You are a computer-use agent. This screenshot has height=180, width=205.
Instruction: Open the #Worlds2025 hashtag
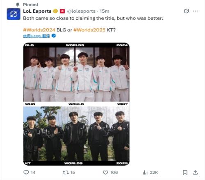[x=89, y=30]
